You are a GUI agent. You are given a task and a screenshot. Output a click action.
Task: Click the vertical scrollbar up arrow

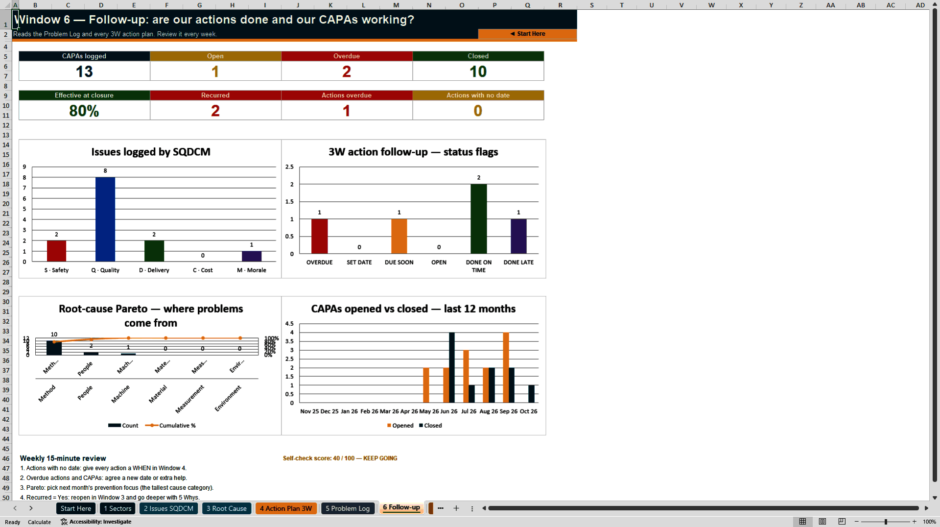(935, 5)
